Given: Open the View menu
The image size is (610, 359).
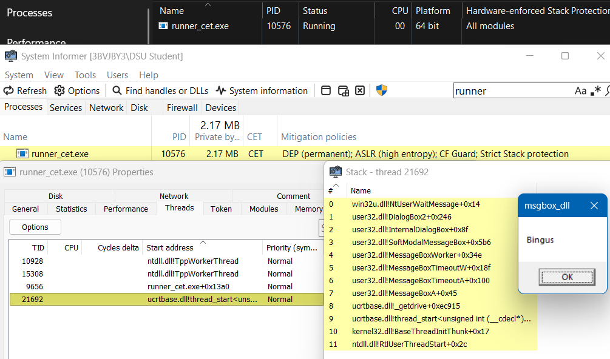Looking at the screenshot, I should click(53, 75).
